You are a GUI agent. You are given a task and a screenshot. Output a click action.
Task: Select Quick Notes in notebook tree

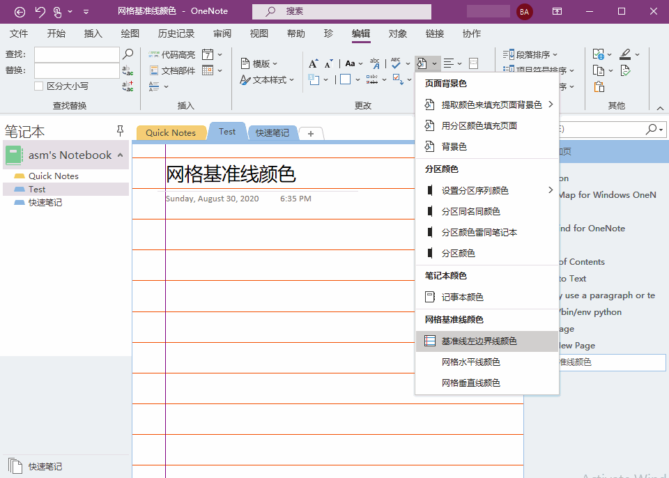[x=66, y=176]
